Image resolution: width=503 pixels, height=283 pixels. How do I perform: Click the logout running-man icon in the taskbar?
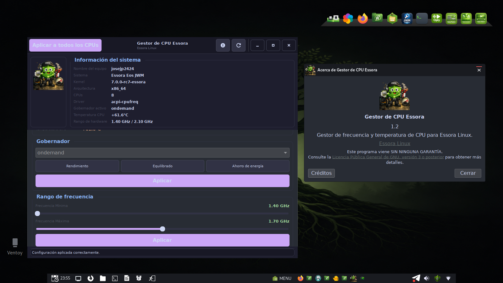152,278
